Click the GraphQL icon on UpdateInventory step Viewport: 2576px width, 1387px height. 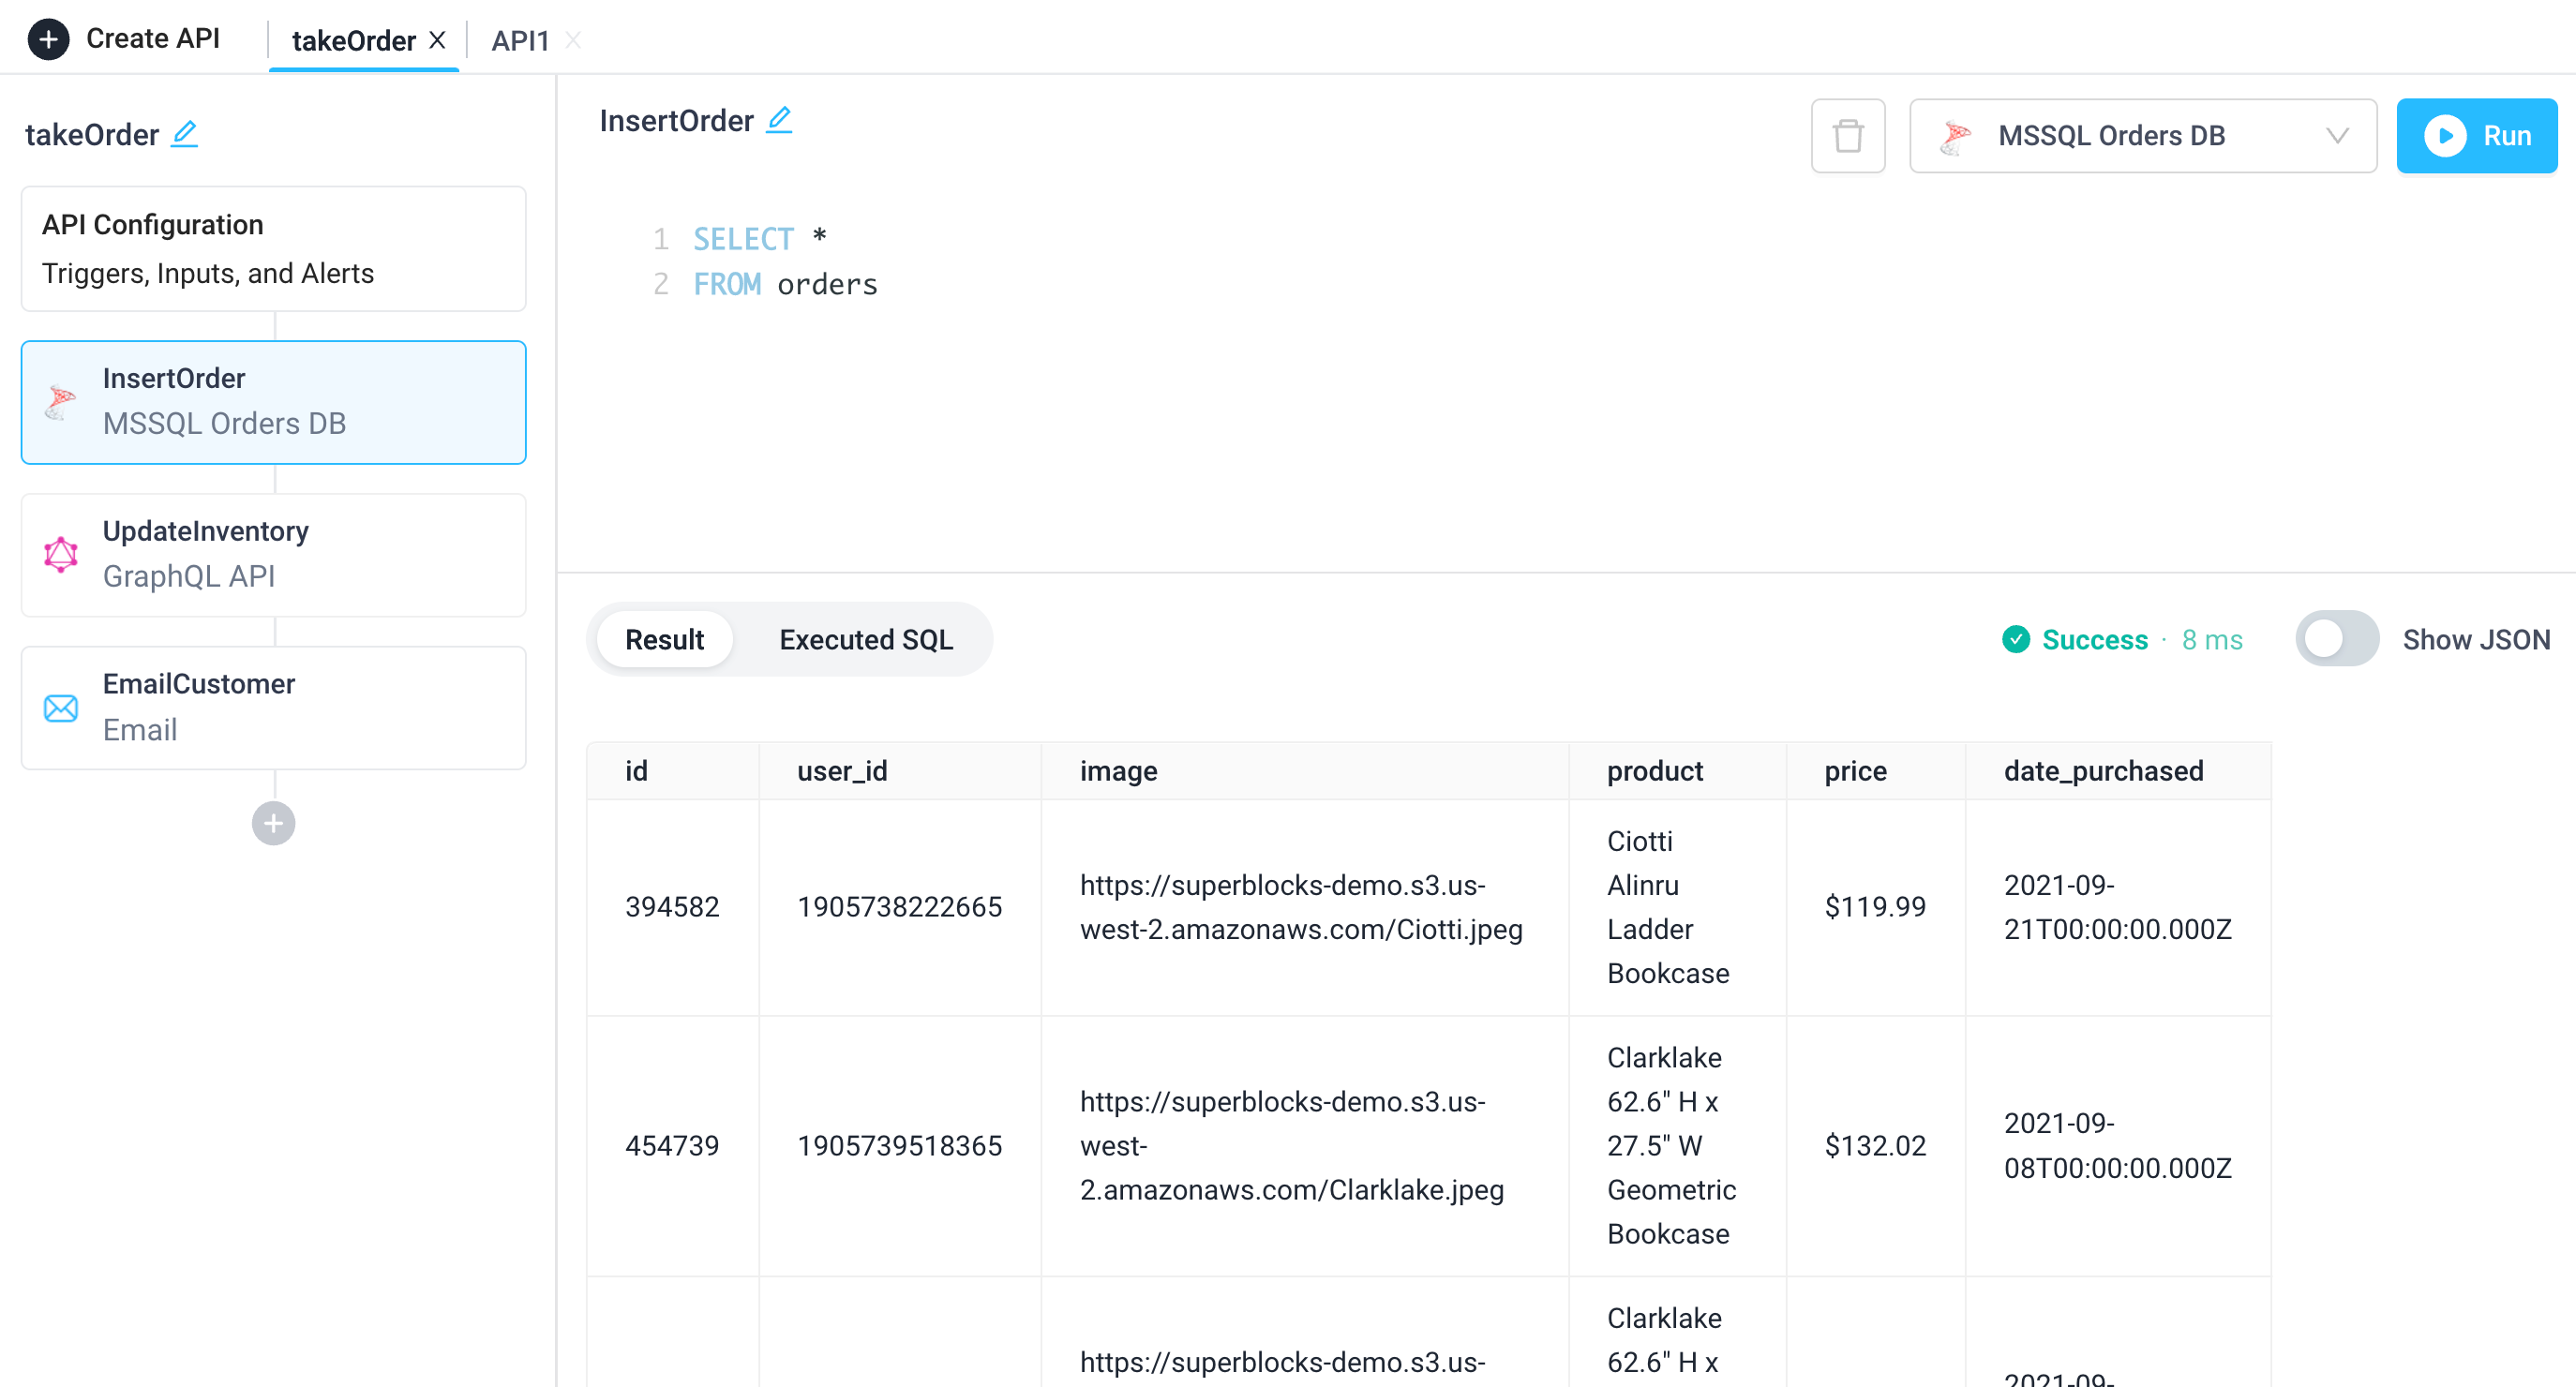pyautogui.click(x=60, y=555)
